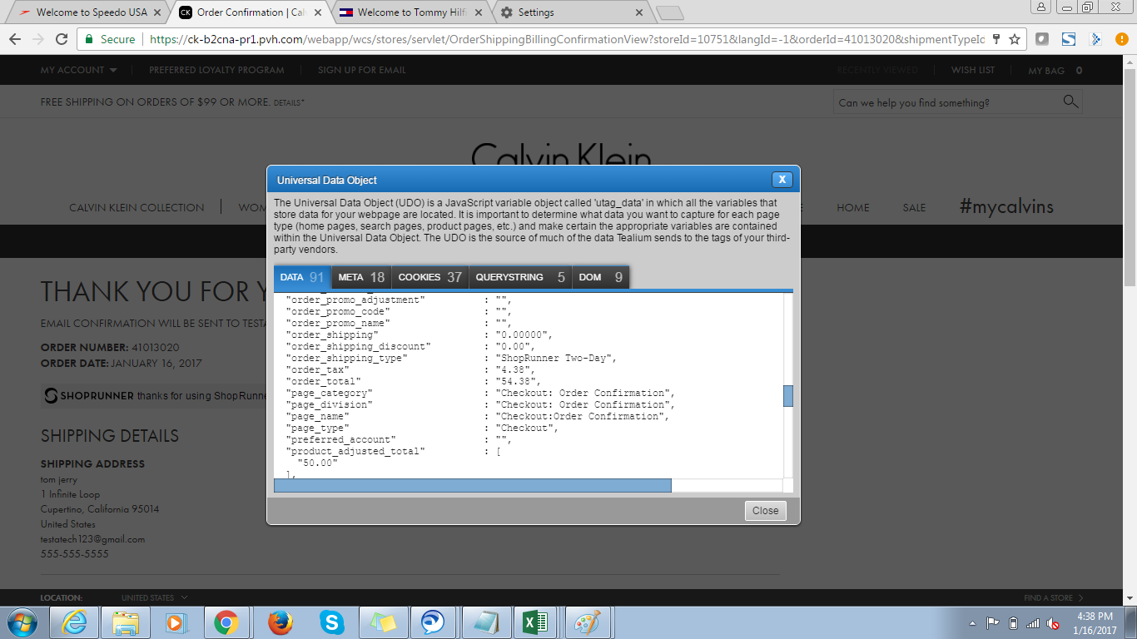Open Excel from the taskbar
Image resolution: width=1137 pixels, height=639 pixels.
tap(535, 622)
